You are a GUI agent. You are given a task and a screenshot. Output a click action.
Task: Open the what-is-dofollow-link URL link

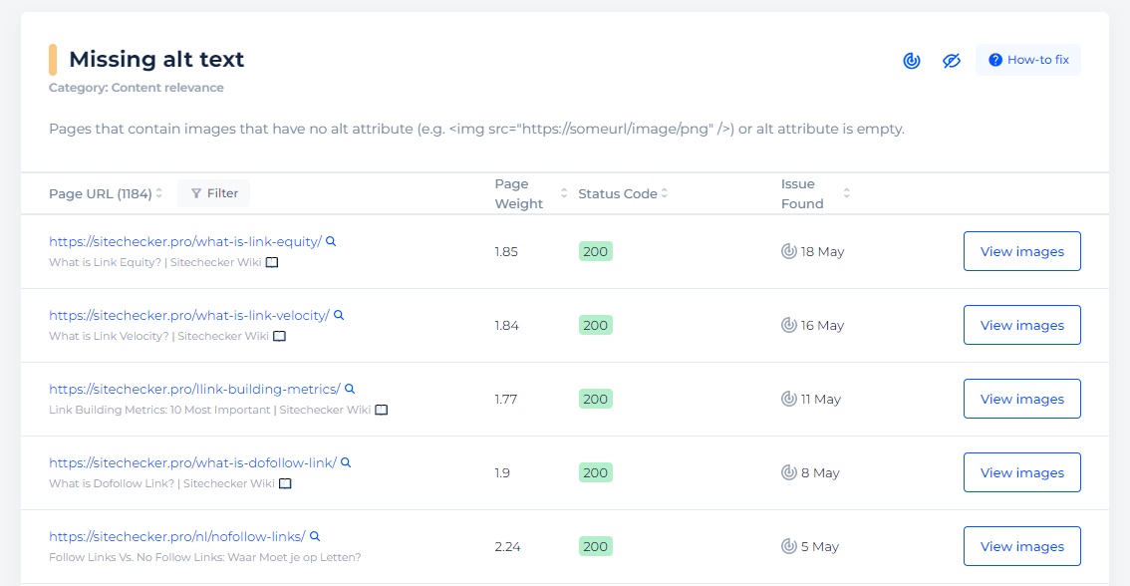tap(192, 462)
